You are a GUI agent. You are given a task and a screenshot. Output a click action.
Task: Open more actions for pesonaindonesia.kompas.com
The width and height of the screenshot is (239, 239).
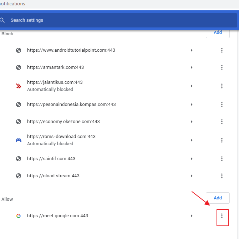click(222, 105)
